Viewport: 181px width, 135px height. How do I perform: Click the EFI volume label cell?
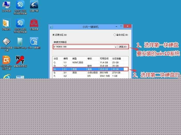[89, 76]
